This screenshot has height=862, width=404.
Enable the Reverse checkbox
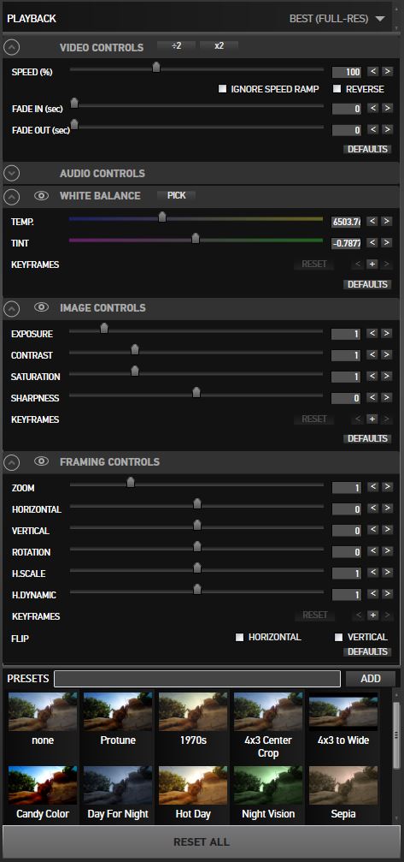pos(337,89)
